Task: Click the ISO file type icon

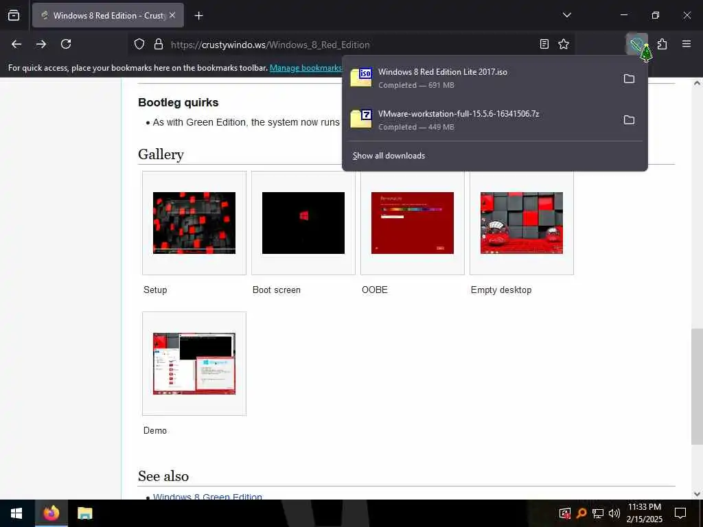Action: (361, 78)
